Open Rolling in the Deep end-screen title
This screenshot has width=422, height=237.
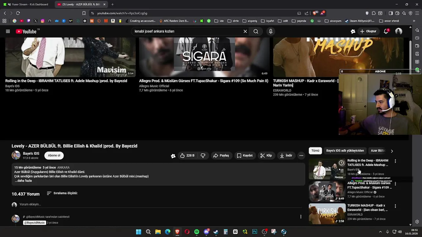[x=66, y=81]
